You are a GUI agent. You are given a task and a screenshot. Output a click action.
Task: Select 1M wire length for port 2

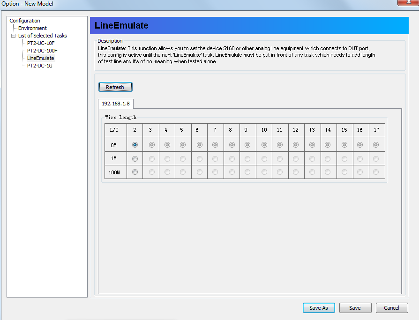(135, 159)
